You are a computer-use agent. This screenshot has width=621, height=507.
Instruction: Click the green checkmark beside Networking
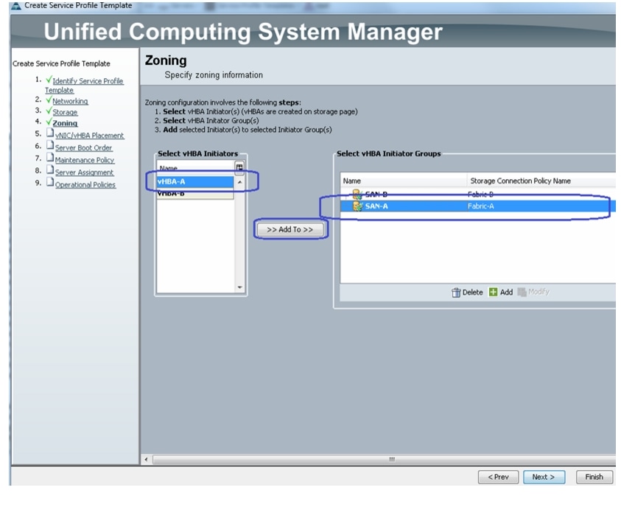tap(49, 99)
